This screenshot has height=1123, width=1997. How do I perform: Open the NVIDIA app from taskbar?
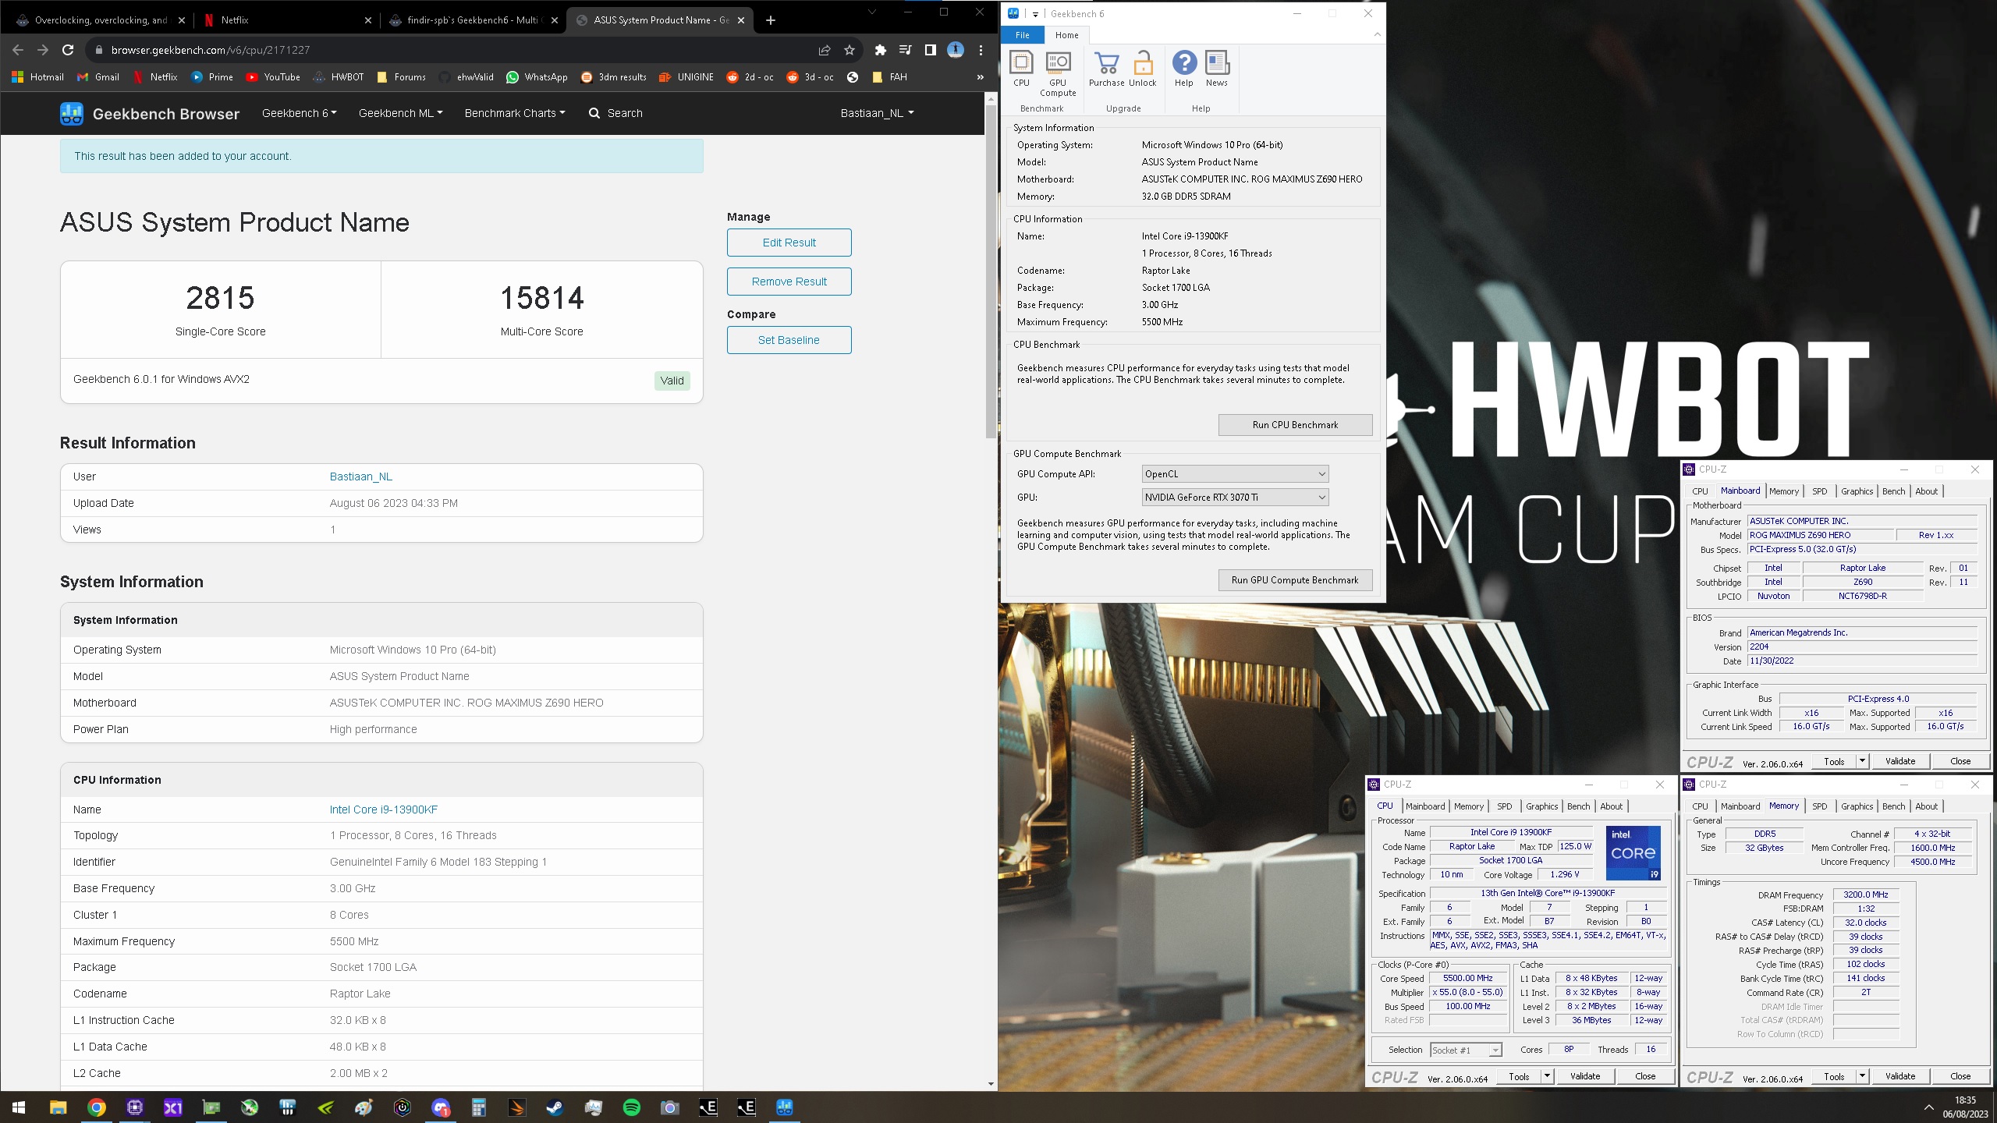pos(326,1107)
